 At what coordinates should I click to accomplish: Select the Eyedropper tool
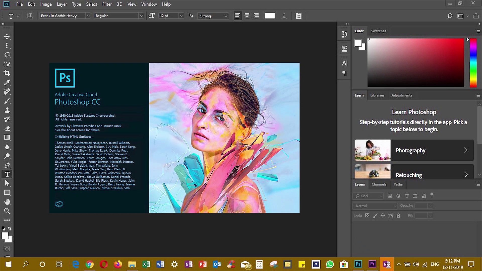[7, 82]
